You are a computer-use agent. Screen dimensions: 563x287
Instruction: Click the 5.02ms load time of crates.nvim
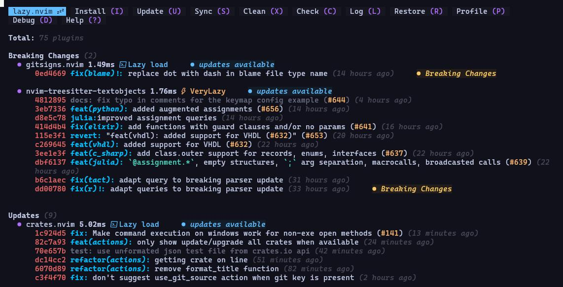point(93,224)
